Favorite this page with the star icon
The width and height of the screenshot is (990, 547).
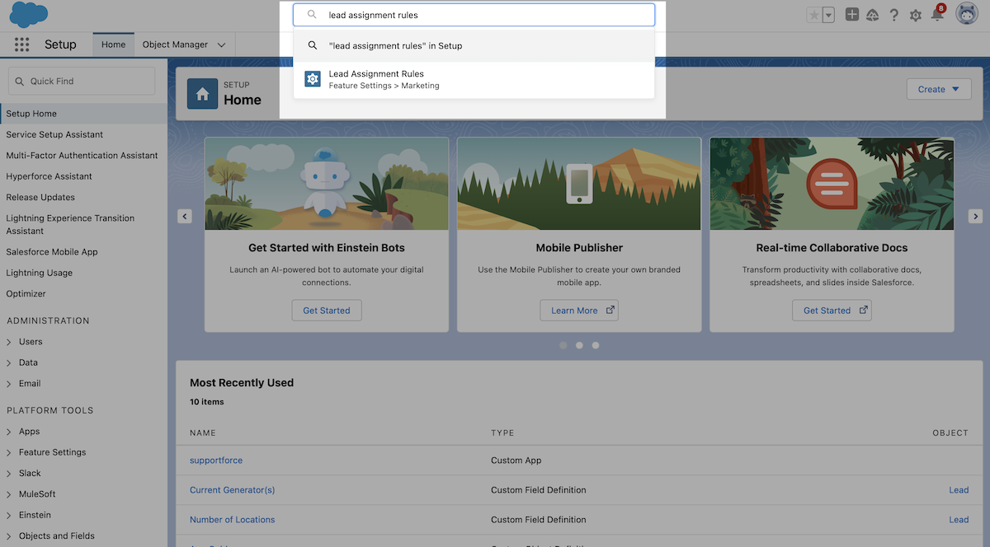(812, 14)
